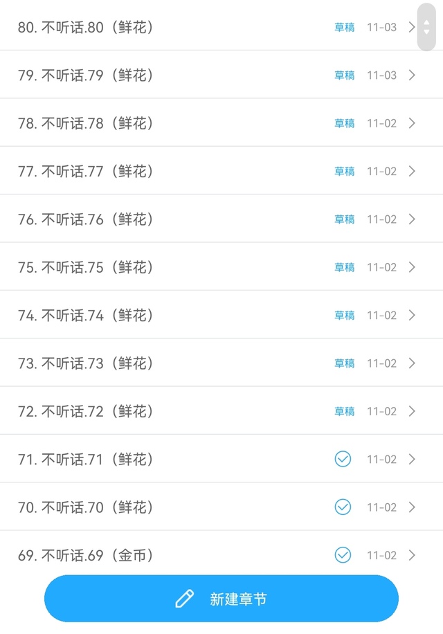Open chapter 78 using the arrow chevron
This screenshot has height=634, width=443.
tap(412, 123)
